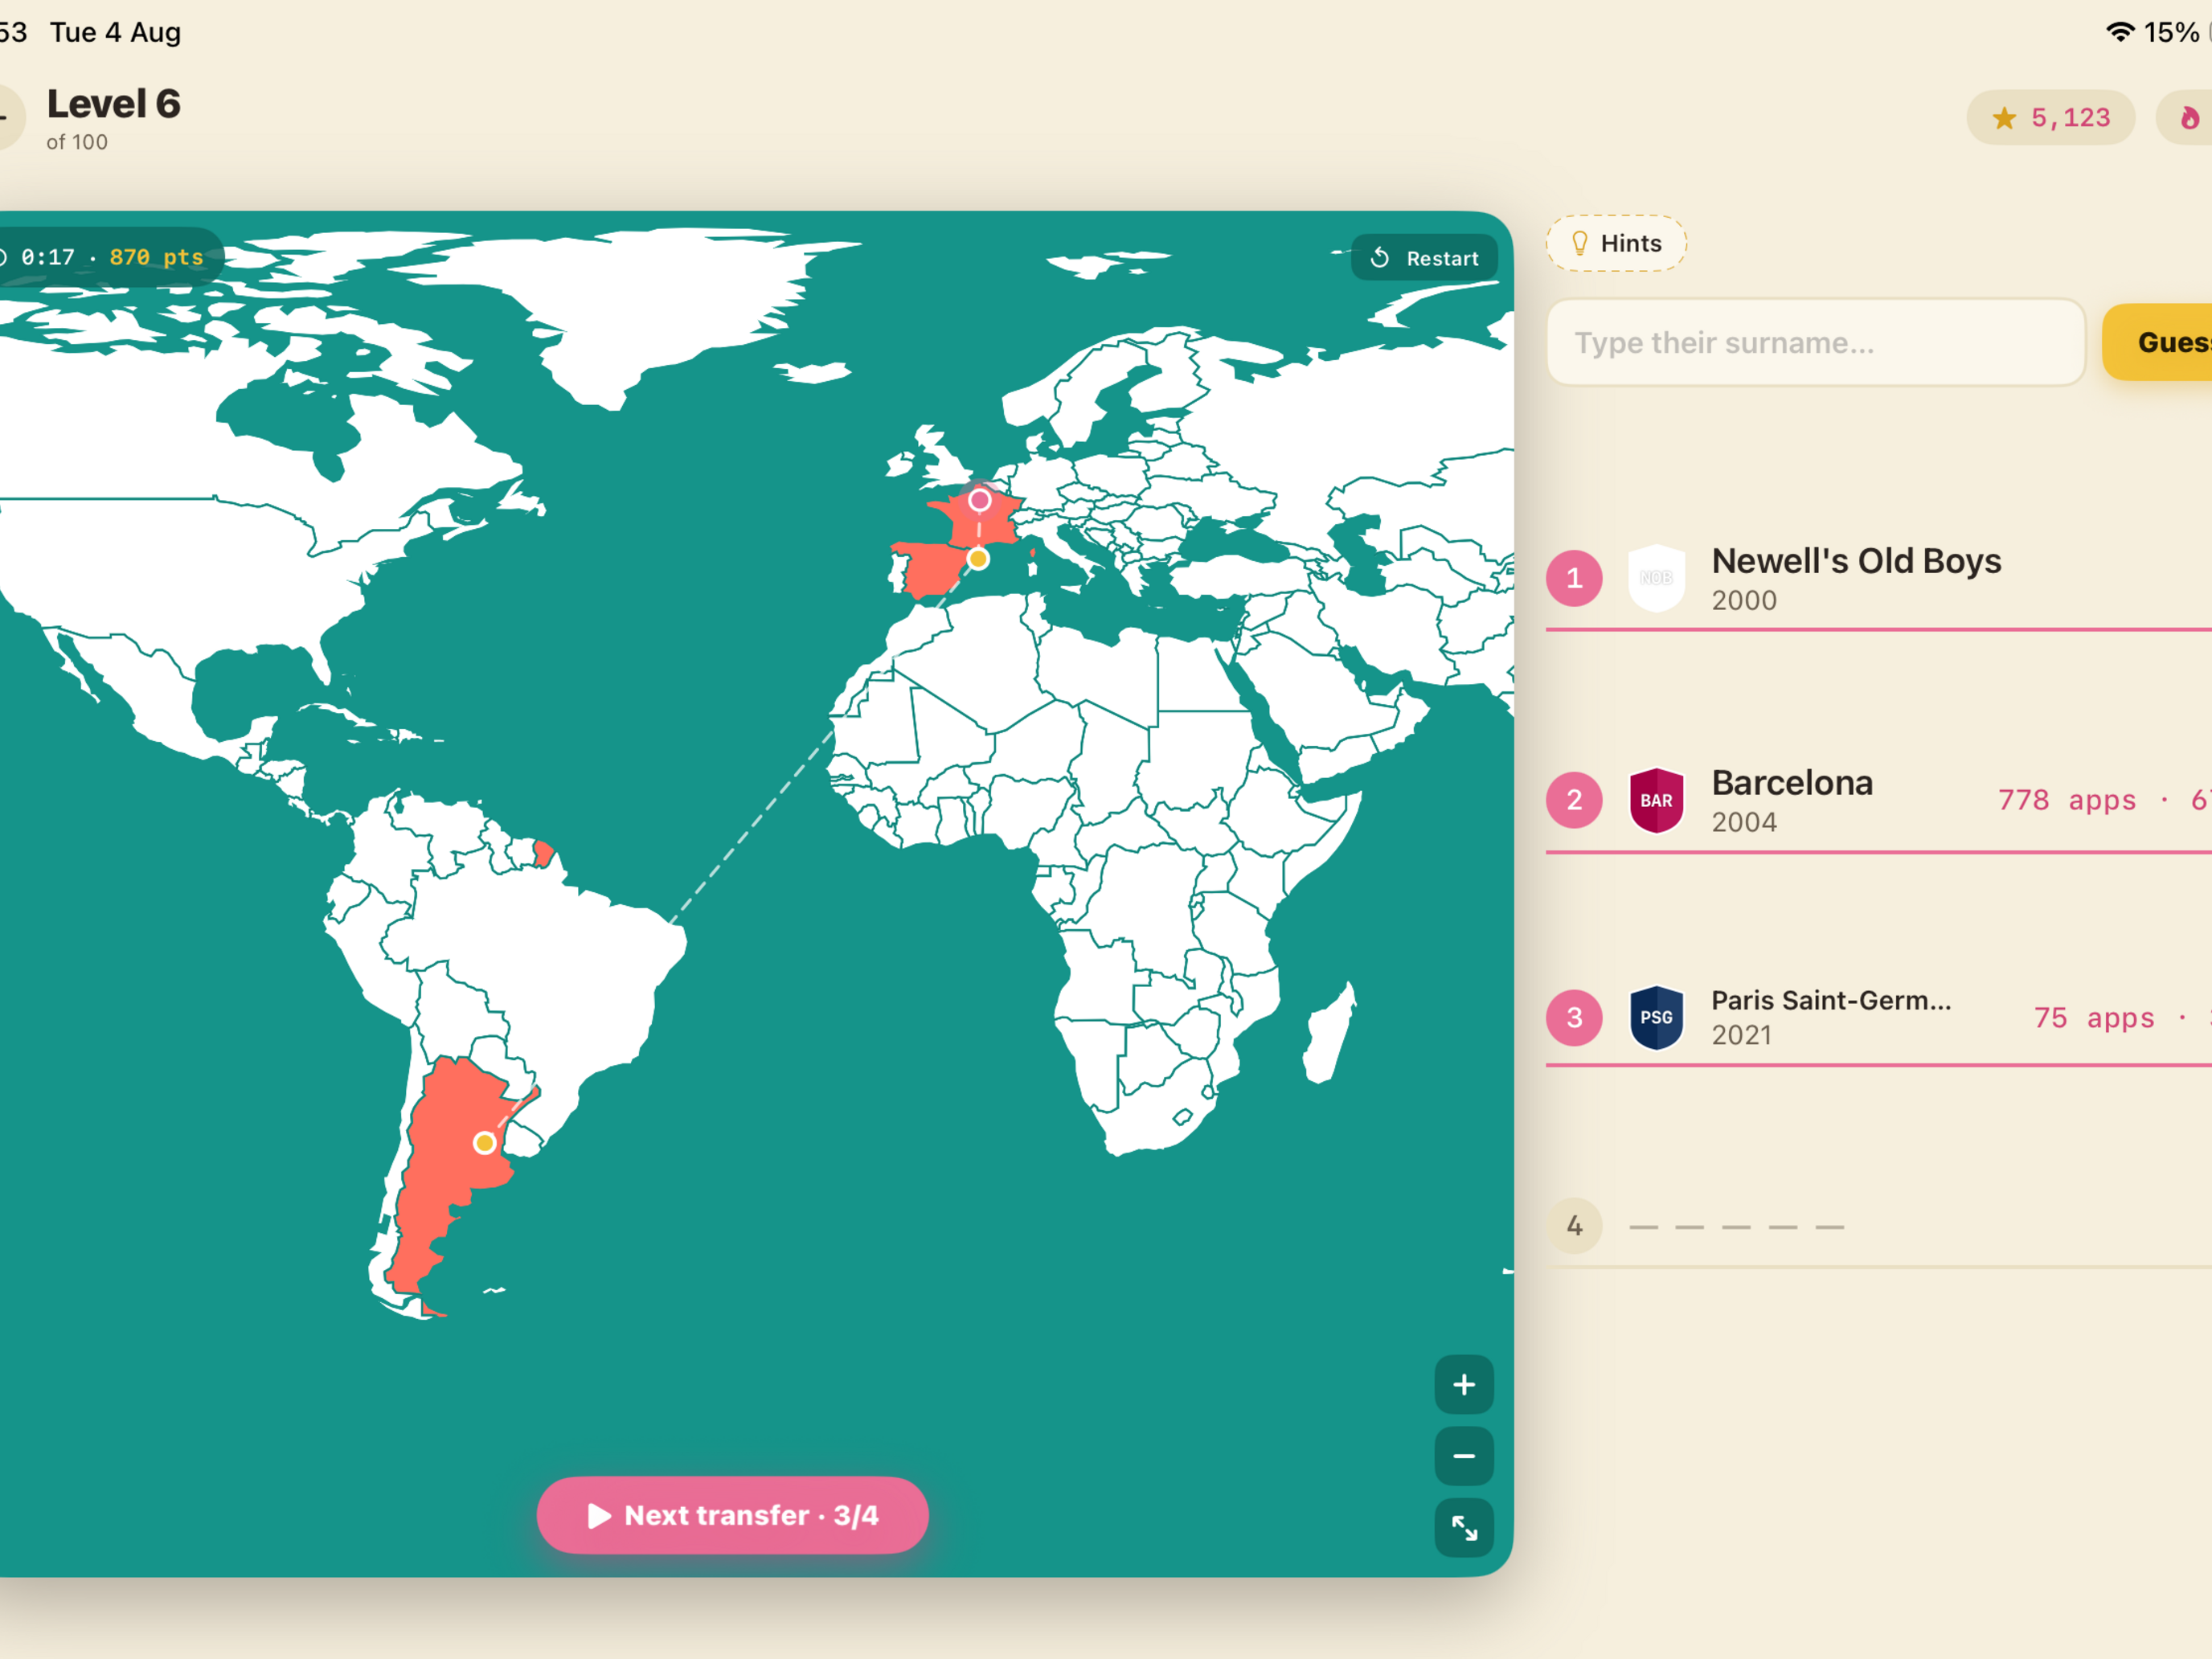Zoom in on the map with plus icon
The width and height of the screenshot is (2212, 1659).
point(1464,1385)
